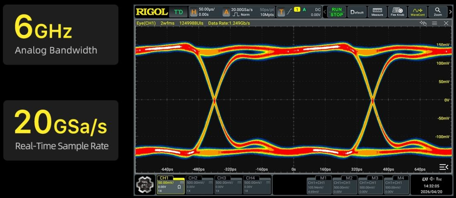Image resolution: width=456 pixels, height=198 pixels.
Task: Click the 50ps/pt resolution readout
Action: coord(267,10)
